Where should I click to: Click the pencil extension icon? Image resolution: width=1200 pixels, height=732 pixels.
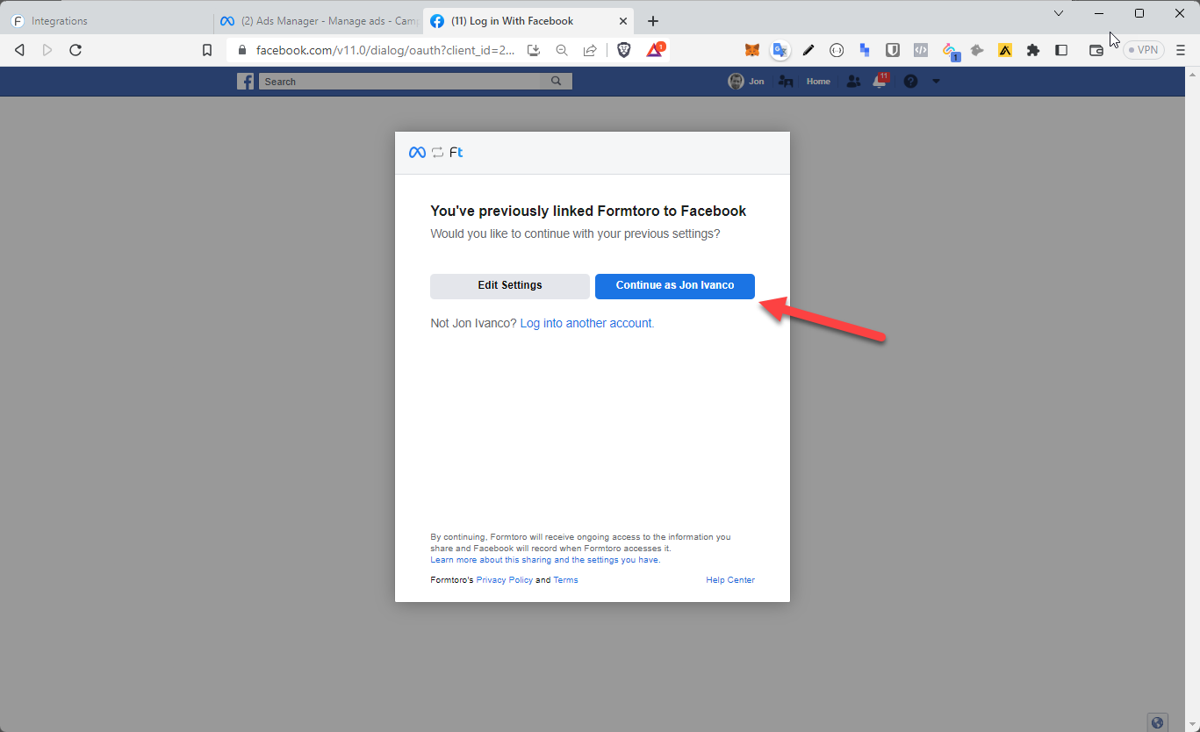[x=808, y=50]
